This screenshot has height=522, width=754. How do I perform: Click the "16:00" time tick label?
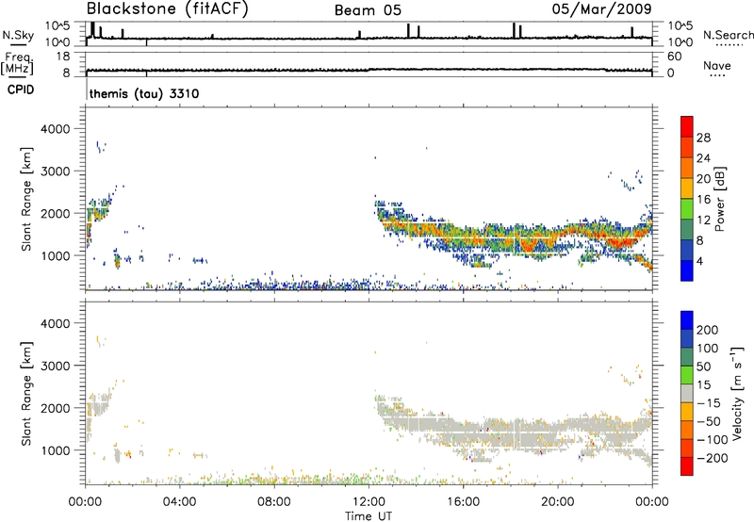[x=463, y=502]
